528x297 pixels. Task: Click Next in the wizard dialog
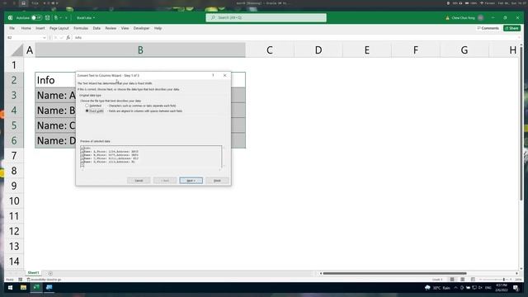click(191, 181)
